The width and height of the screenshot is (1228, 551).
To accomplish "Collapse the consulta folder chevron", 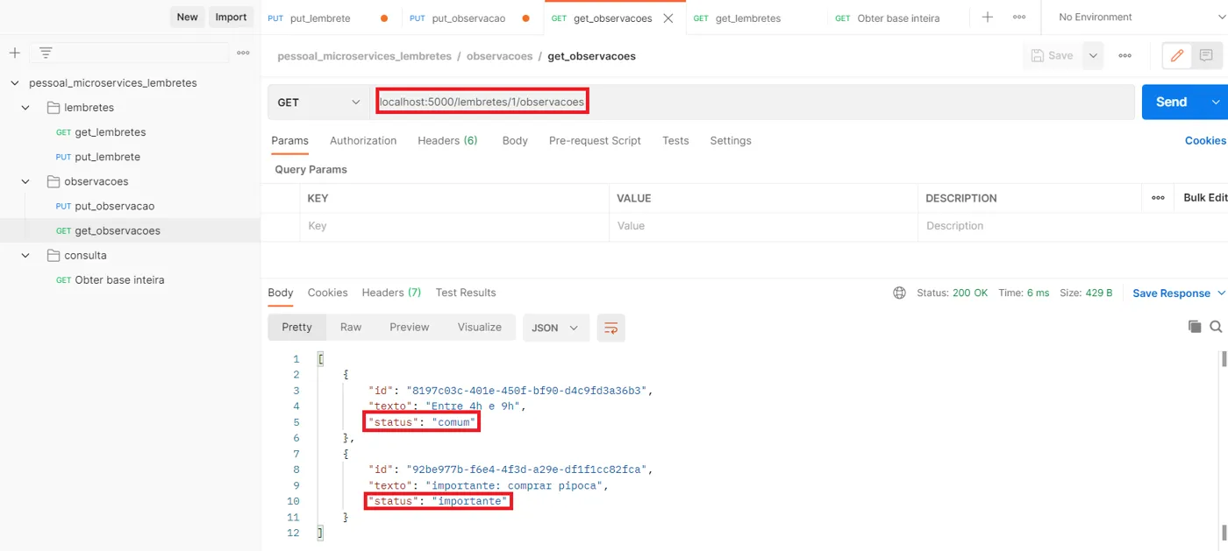I will 27,255.
